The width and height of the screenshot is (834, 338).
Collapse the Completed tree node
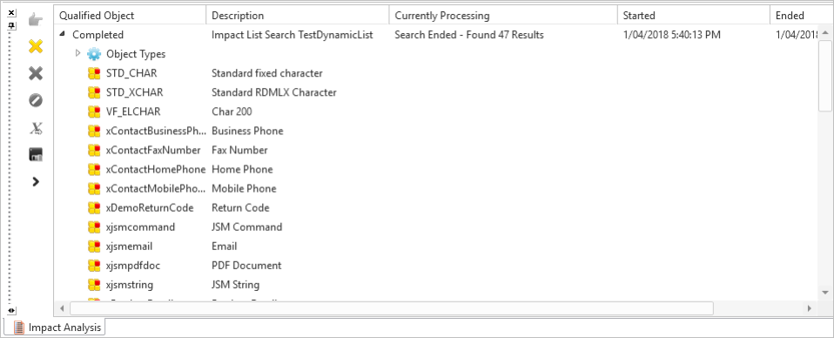coord(62,34)
